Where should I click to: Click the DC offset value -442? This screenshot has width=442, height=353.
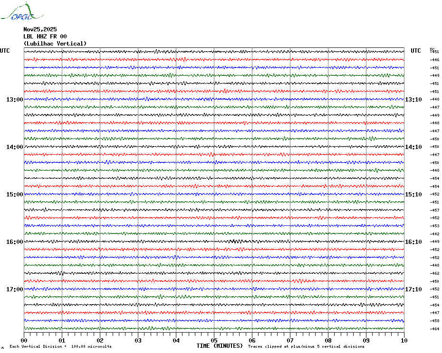pos(434,234)
